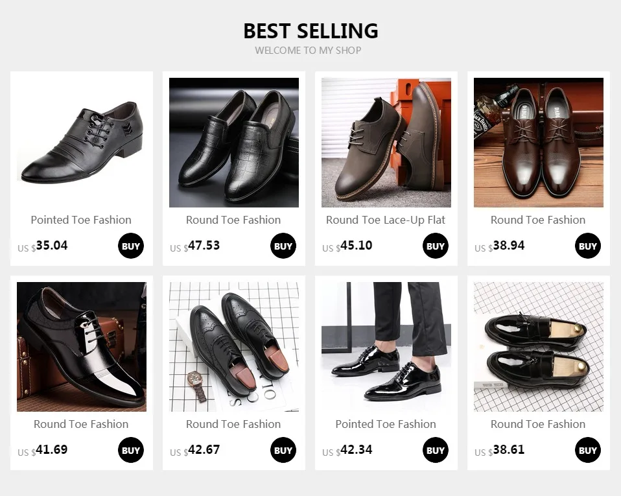The width and height of the screenshot is (621, 496).
Task: View man wearing shiny black shoes photo
Action: (x=386, y=347)
